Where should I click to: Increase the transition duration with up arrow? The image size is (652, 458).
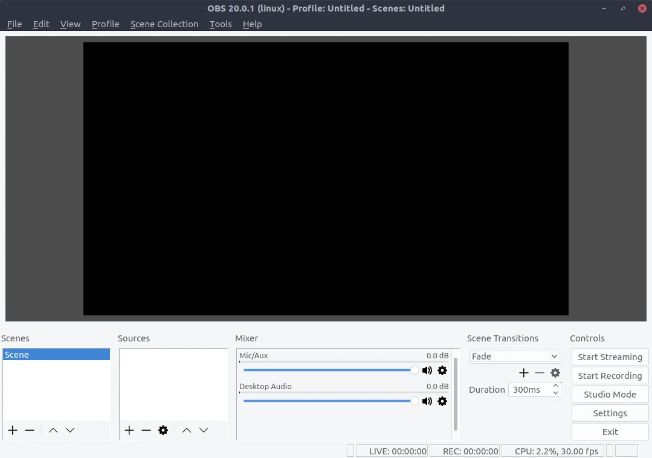click(x=555, y=386)
